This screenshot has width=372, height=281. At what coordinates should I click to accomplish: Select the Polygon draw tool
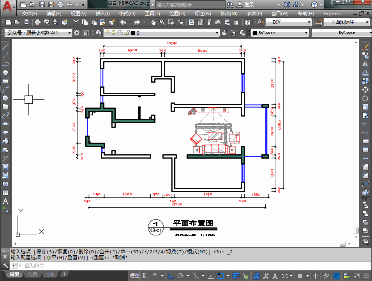click(5, 72)
